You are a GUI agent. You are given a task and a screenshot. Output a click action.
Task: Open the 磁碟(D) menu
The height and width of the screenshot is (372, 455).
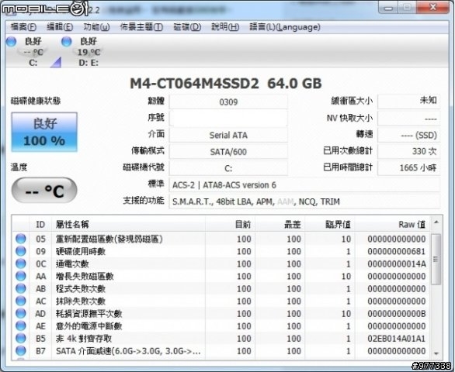[x=187, y=27]
